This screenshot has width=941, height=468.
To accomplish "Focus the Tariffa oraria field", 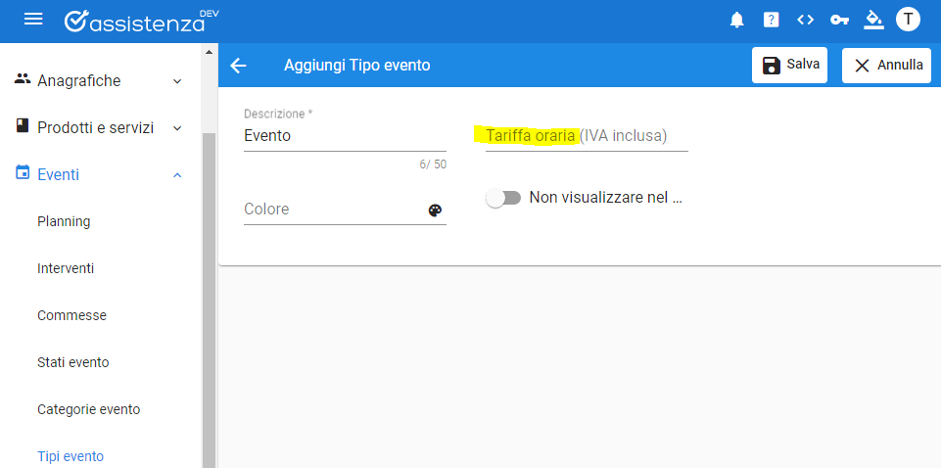I will click(x=587, y=136).
